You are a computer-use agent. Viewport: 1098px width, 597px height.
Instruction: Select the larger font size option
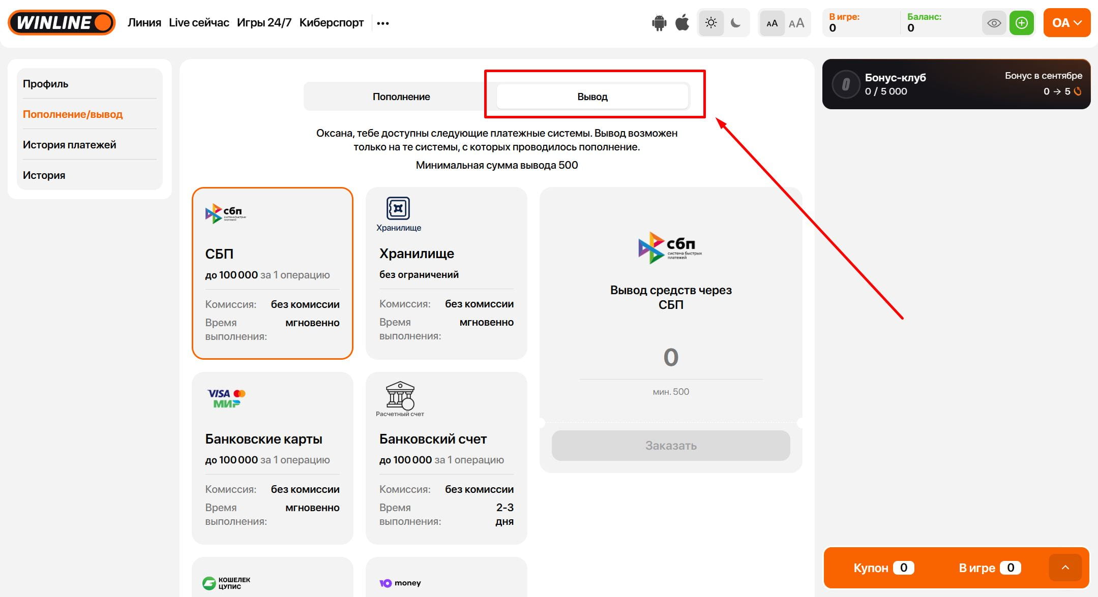(796, 23)
